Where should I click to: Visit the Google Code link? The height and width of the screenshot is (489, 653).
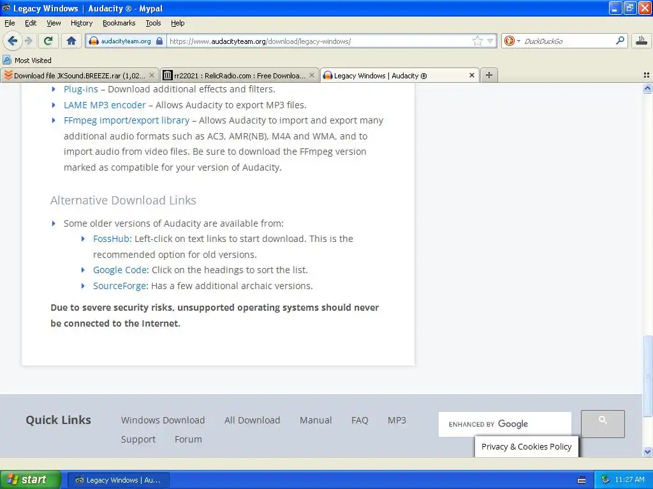point(120,270)
